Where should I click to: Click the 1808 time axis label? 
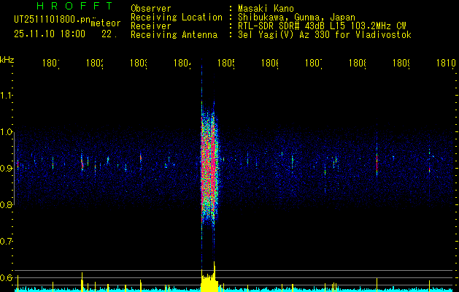click(358, 63)
